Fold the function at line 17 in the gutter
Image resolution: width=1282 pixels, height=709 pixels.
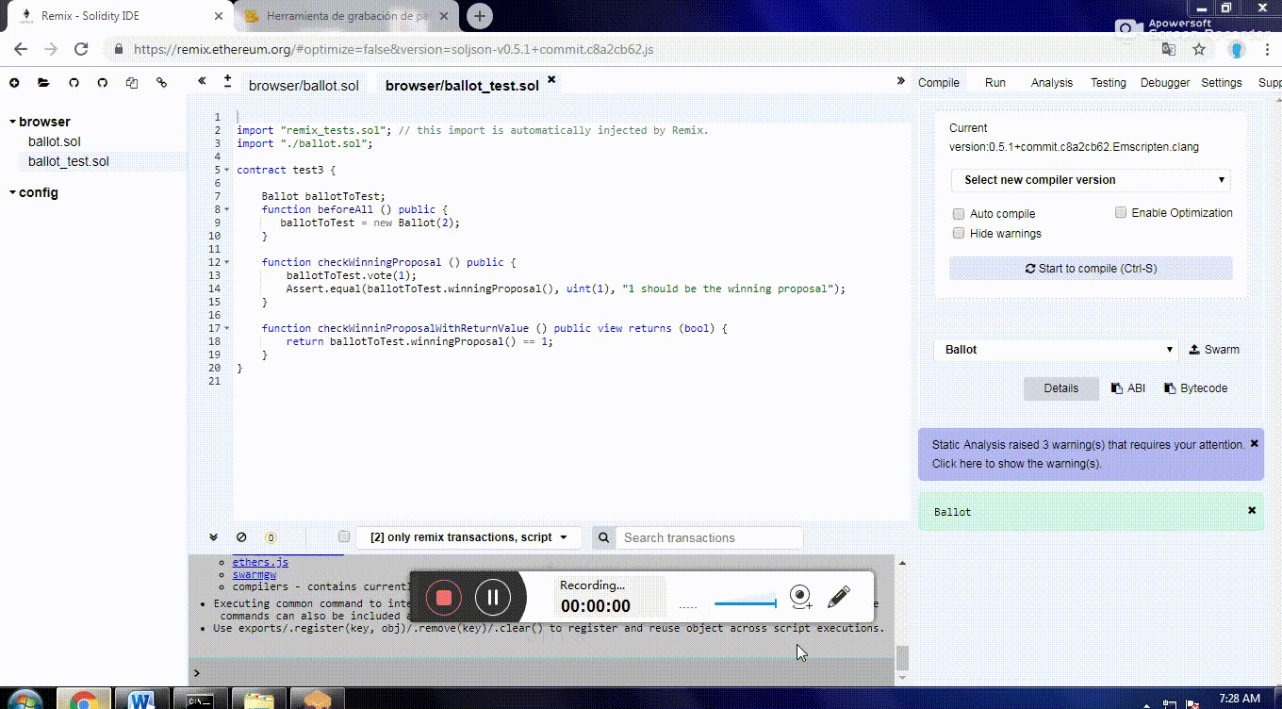click(x=227, y=329)
